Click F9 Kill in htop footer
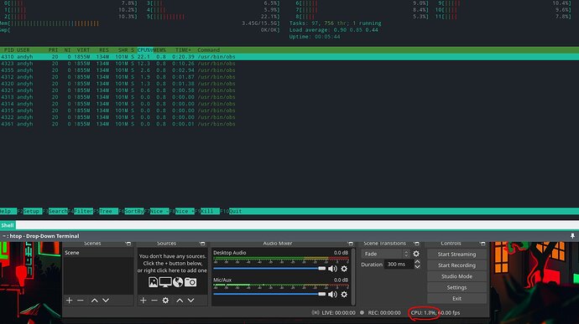This screenshot has height=324, width=579. [207, 211]
